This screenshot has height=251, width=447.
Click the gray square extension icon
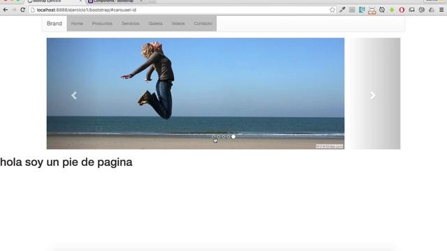(x=352, y=10)
